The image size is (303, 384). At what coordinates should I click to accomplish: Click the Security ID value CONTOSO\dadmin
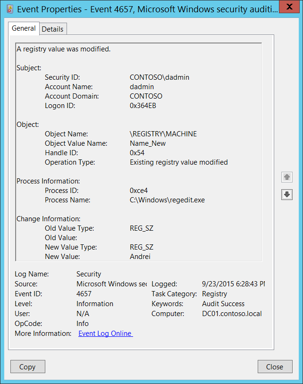click(160, 77)
